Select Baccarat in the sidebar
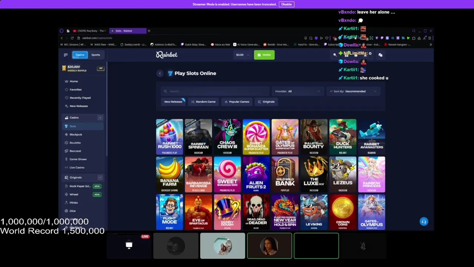 75,151
